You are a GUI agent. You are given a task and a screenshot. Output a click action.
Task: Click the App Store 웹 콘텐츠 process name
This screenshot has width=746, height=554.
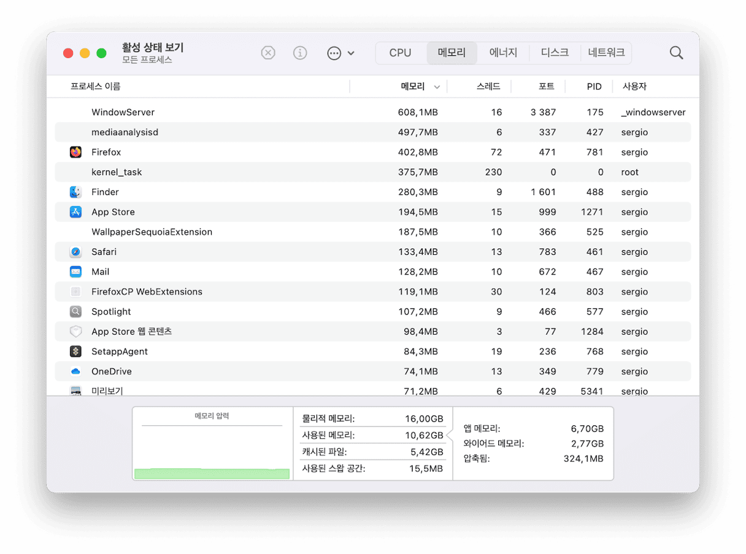(131, 332)
